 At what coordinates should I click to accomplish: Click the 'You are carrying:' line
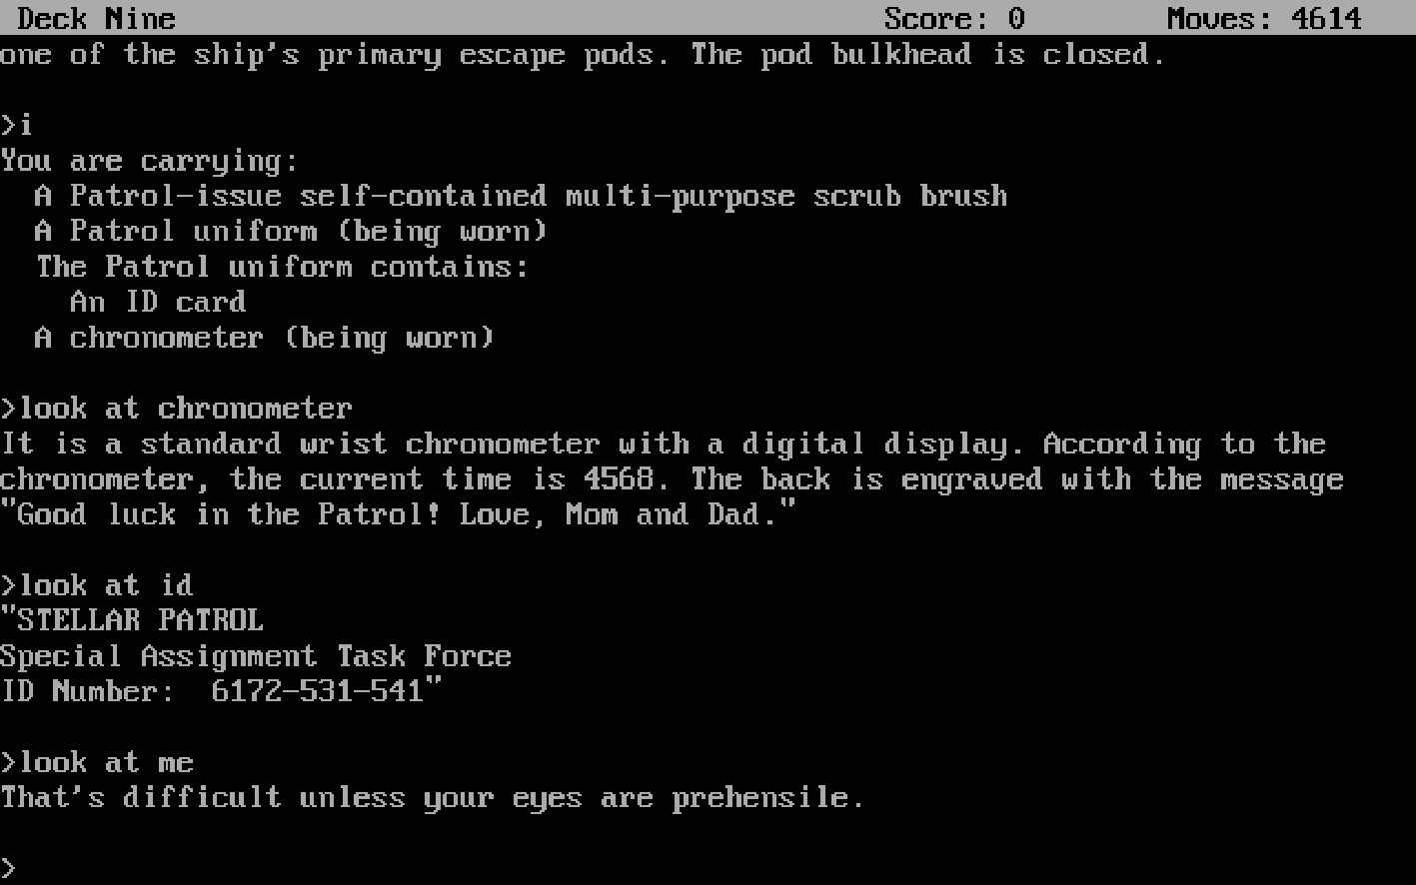[x=149, y=161]
